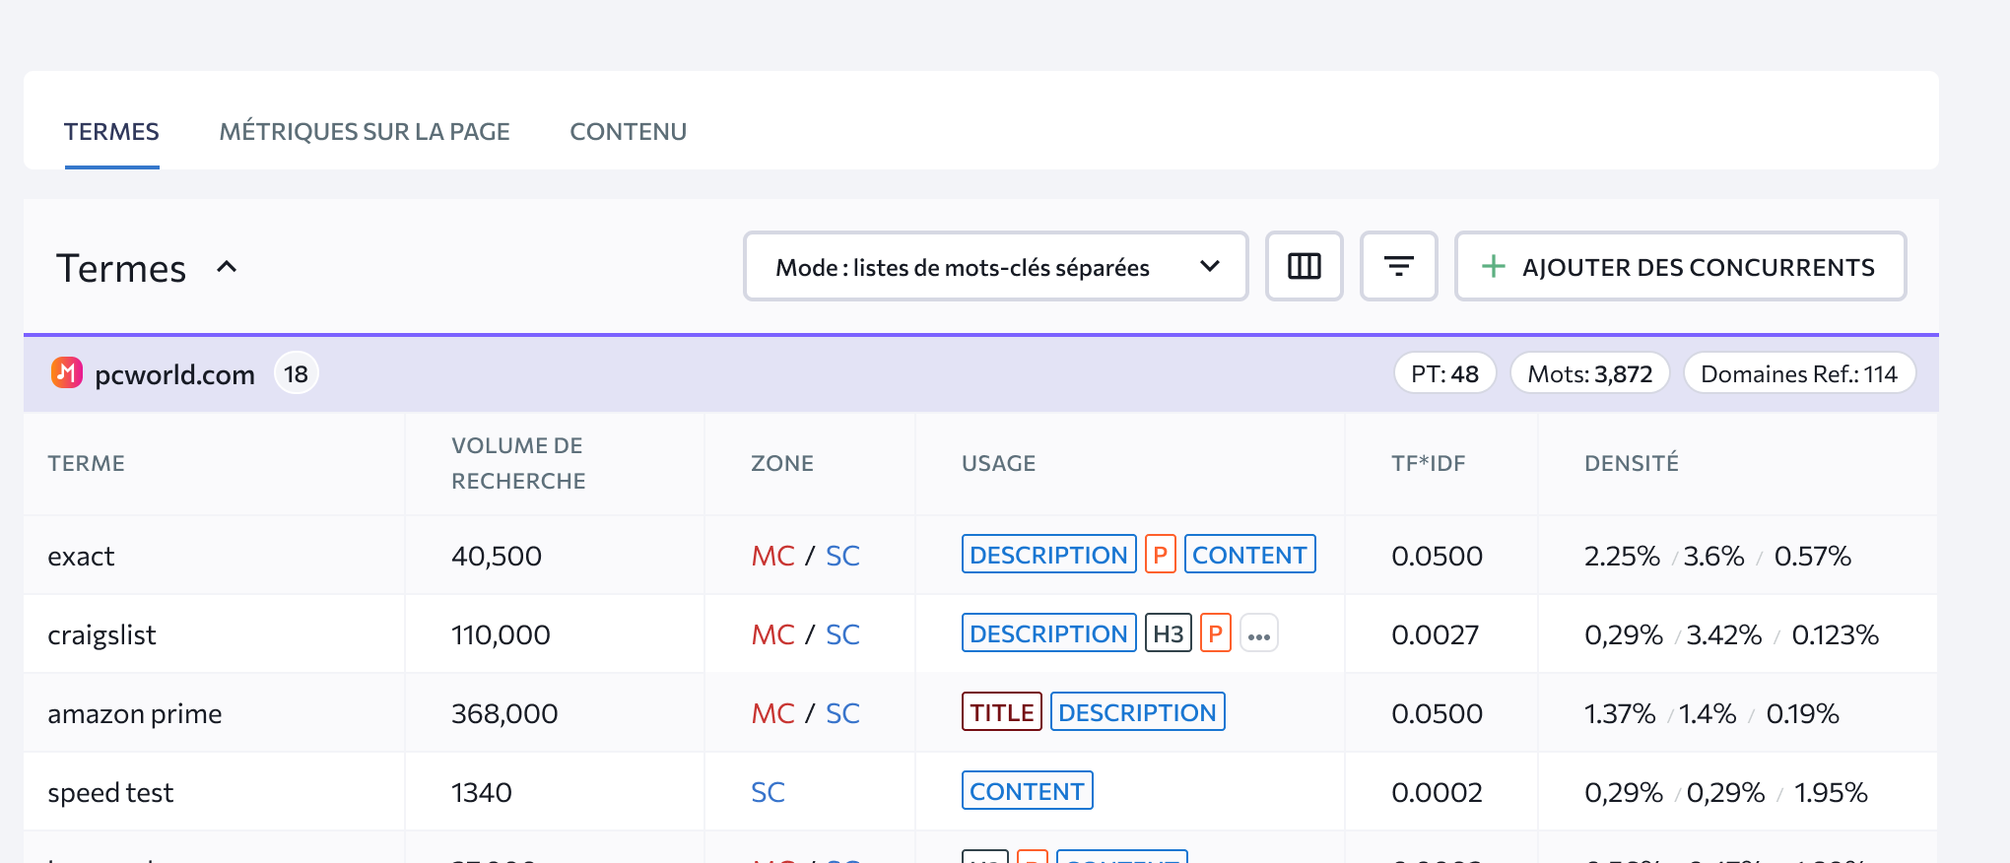2010x863 pixels.
Task: Click density 3.42% in craigslist row
Action: click(1724, 634)
